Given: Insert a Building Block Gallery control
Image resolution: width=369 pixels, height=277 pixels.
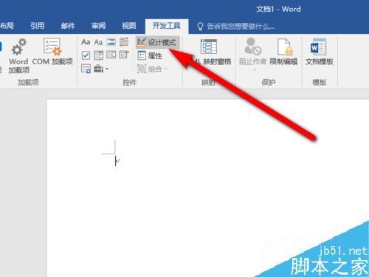Looking at the screenshot, I should (x=124, y=42).
